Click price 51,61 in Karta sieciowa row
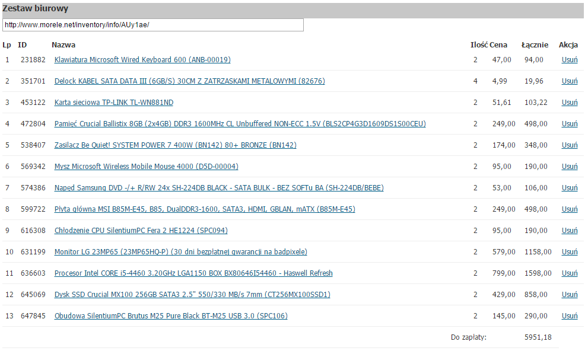Image resolution: width=588 pixels, height=354 pixels. (x=502, y=102)
